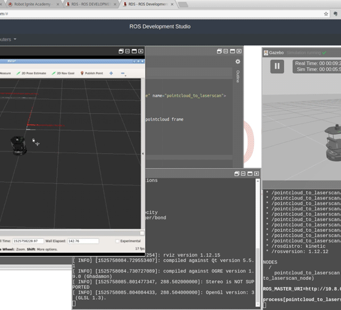
Task: Click the shell scrollbar up arrow
Action: (257, 181)
